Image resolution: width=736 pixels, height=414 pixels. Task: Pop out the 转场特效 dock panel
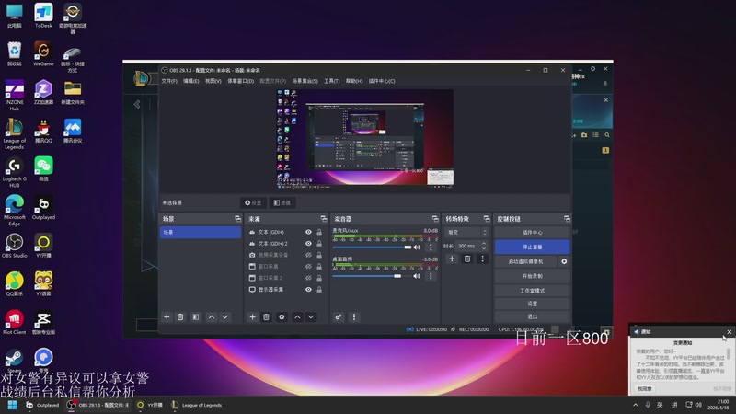pos(487,219)
